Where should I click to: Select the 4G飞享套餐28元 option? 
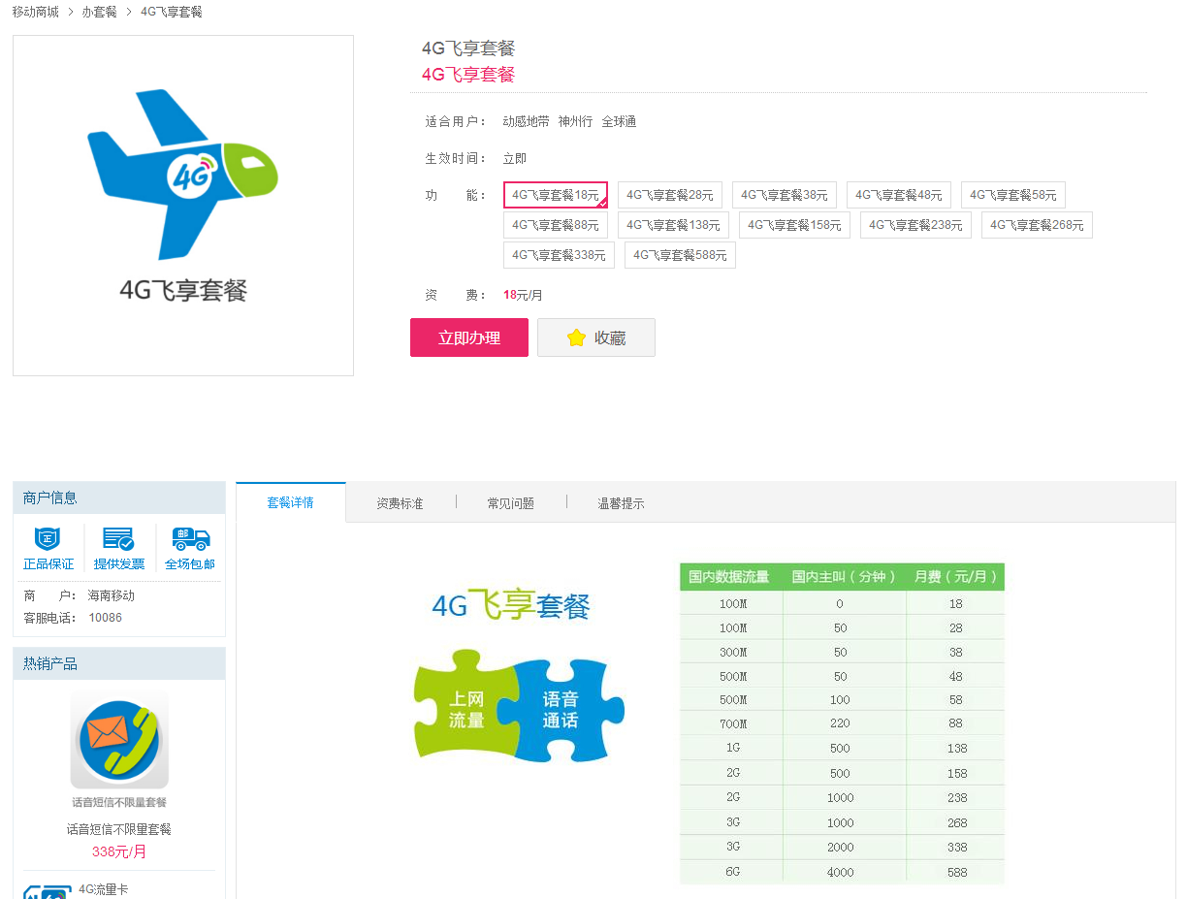[670, 195]
